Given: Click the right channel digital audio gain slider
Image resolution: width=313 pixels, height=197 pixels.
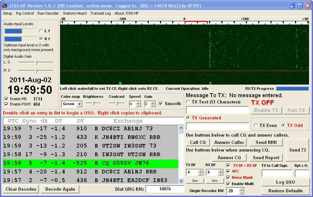Looking at the screenshot, I should [36, 71].
